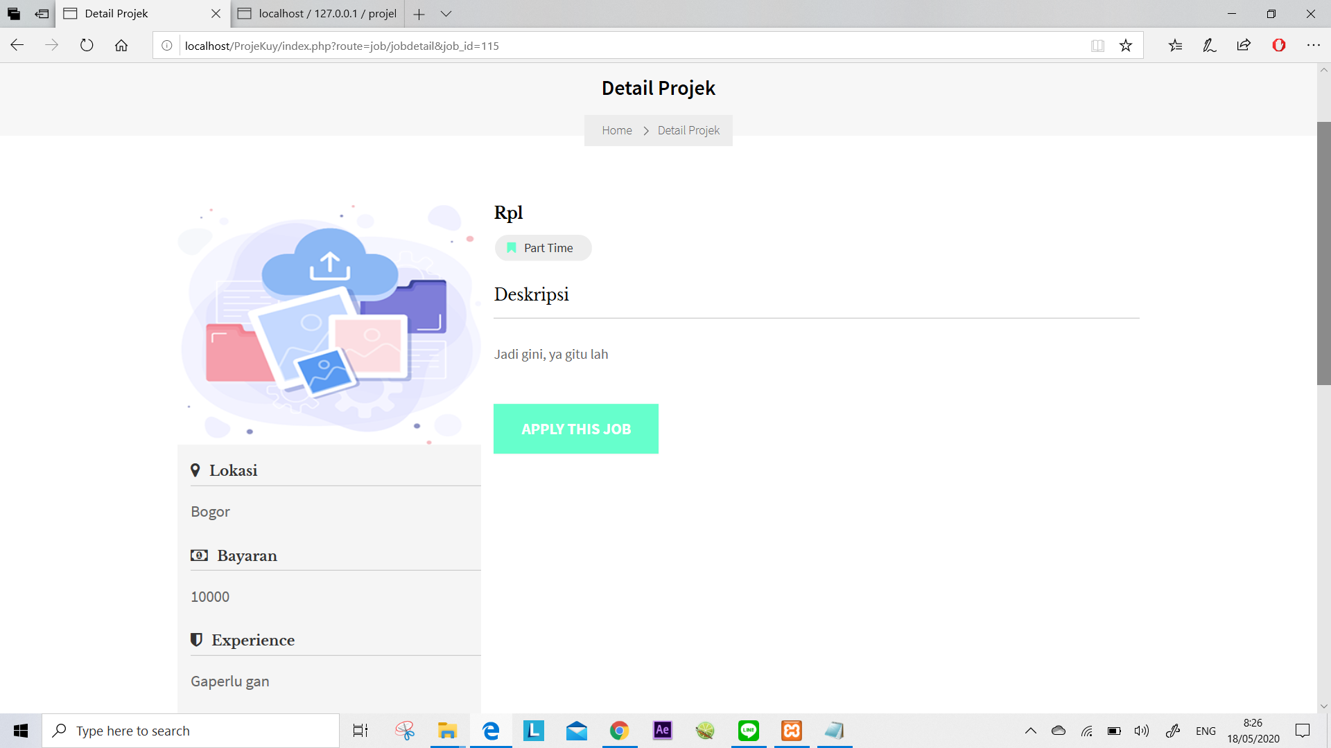Open site information icon in address bar
This screenshot has height=748, width=1331.
pos(167,46)
